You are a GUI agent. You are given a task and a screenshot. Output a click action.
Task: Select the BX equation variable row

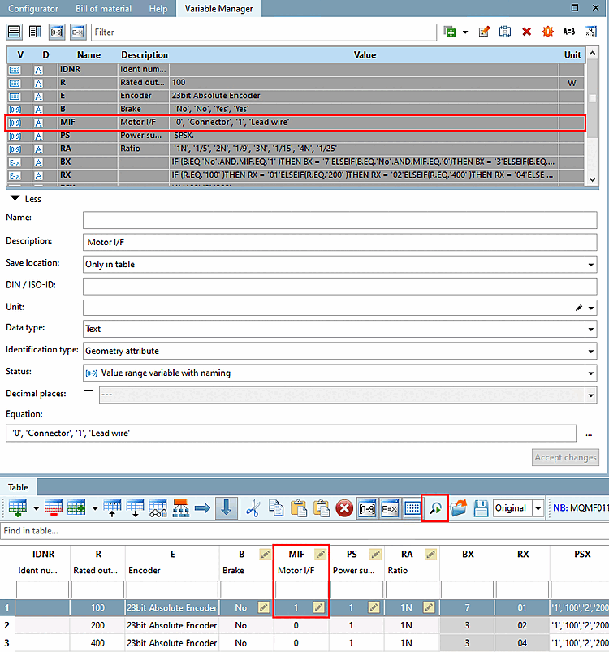(x=295, y=162)
